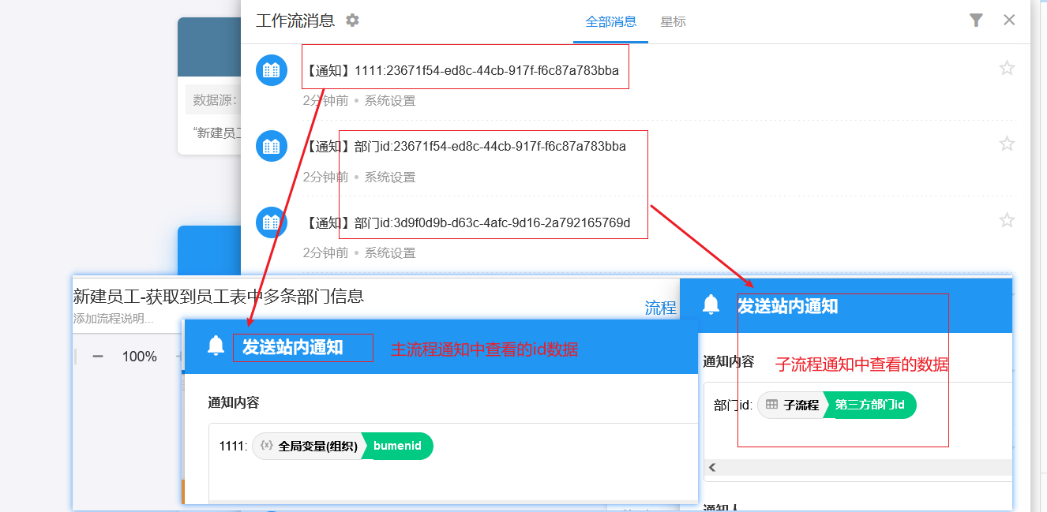Click subflow 发送站内通知 header title
The image size is (1047, 512).
pos(788,306)
